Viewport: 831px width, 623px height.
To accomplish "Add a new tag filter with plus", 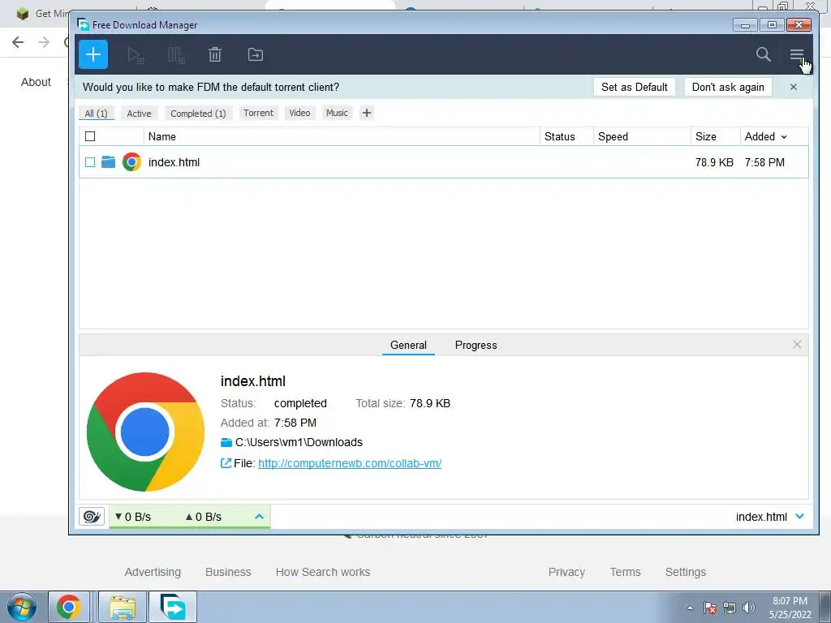I will (366, 113).
